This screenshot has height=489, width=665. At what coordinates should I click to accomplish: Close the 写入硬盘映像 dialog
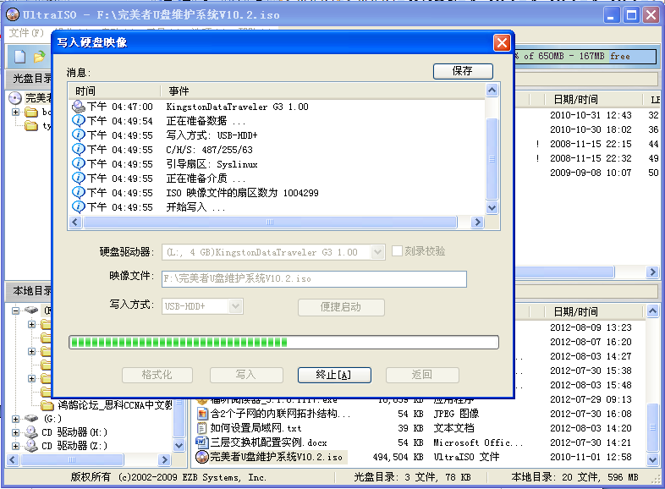pos(502,43)
